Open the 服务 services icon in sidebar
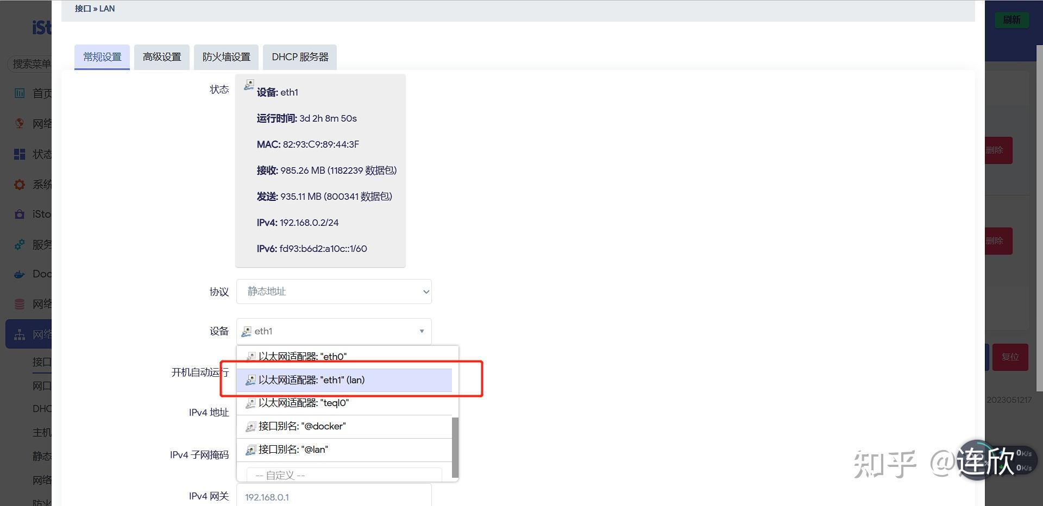This screenshot has height=506, width=1043. point(20,244)
